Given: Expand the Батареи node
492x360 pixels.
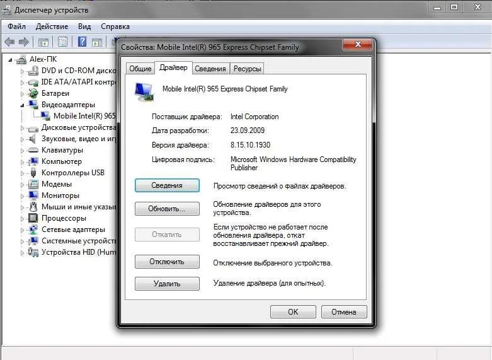Looking at the screenshot, I should coord(22,94).
